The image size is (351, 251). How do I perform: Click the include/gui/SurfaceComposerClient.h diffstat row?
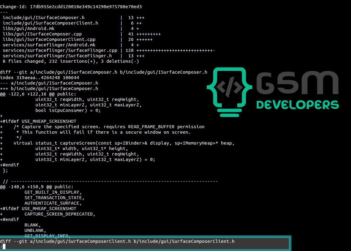(72, 23)
